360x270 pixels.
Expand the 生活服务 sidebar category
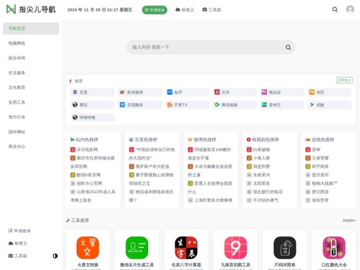(17, 73)
